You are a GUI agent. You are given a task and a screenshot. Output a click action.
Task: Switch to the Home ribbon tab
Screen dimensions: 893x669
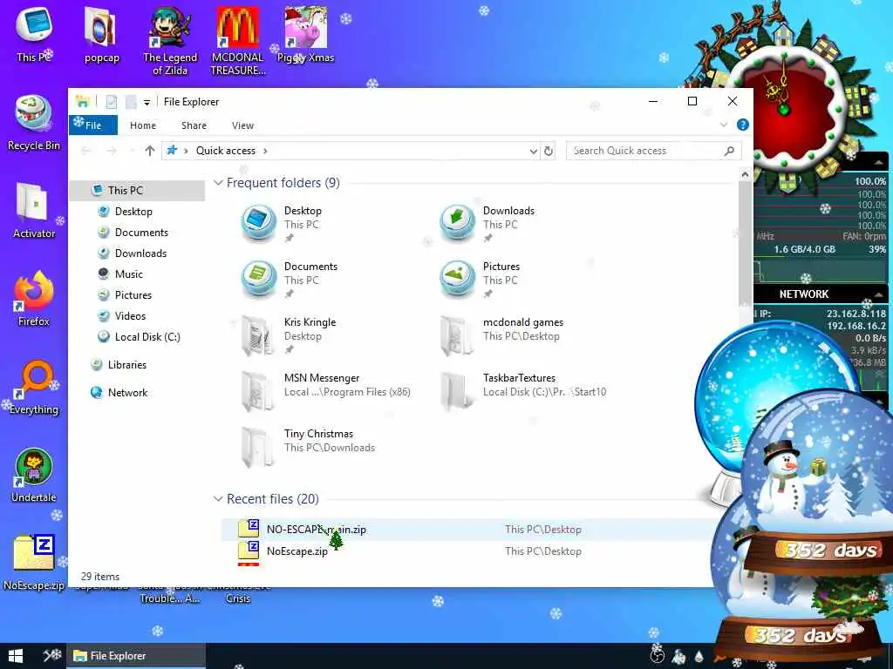[x=143, y=125]
